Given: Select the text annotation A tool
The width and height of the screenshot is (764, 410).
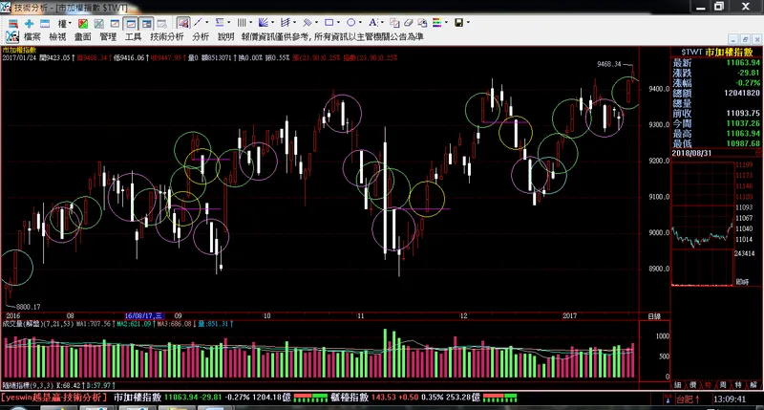Looking at the screenshot, I should (372, 22).
